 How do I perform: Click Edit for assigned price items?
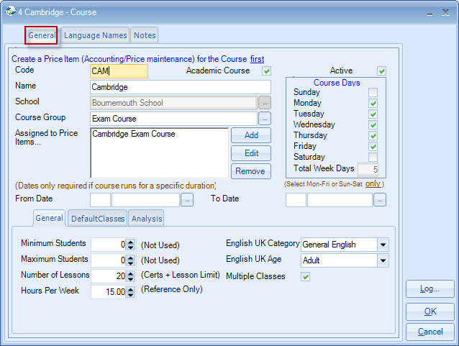(251, 153)
